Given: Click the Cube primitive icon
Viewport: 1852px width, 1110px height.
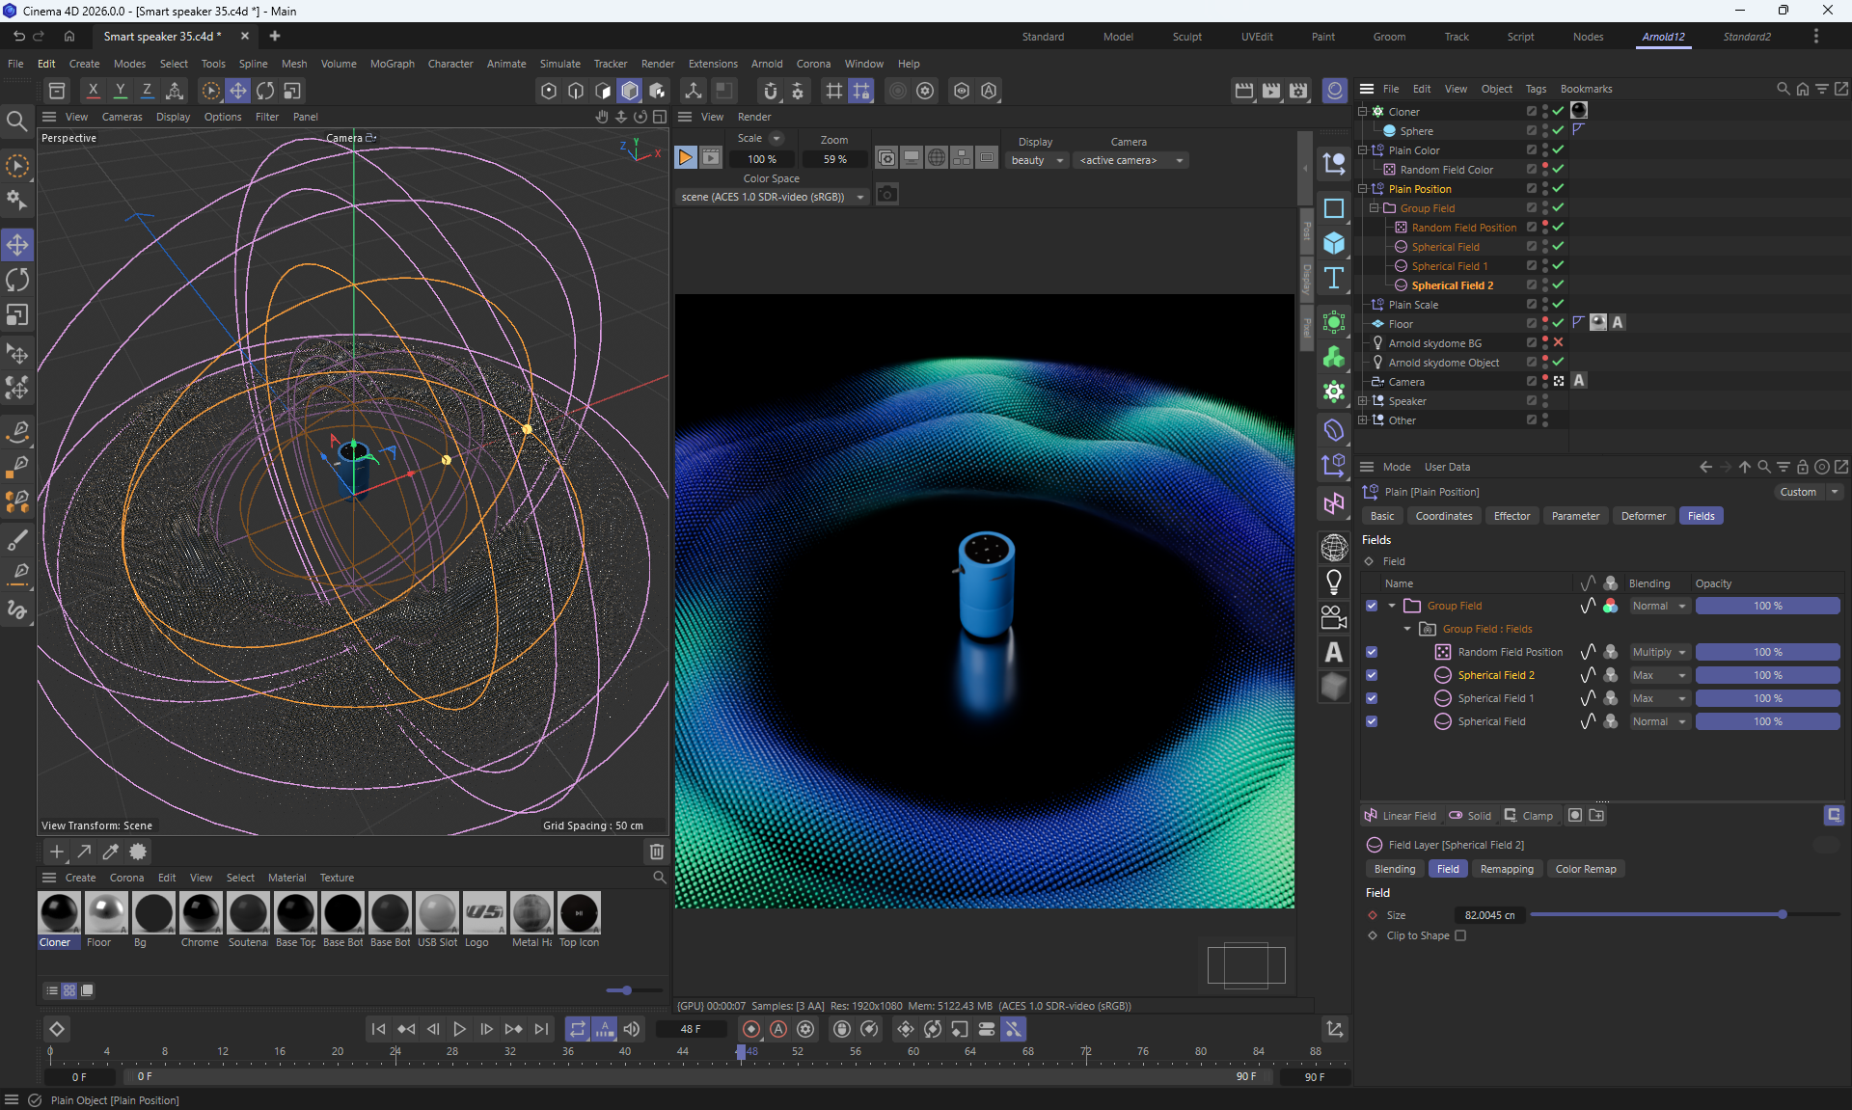Looking at the screenshot, I should (x=1334, y=243).
